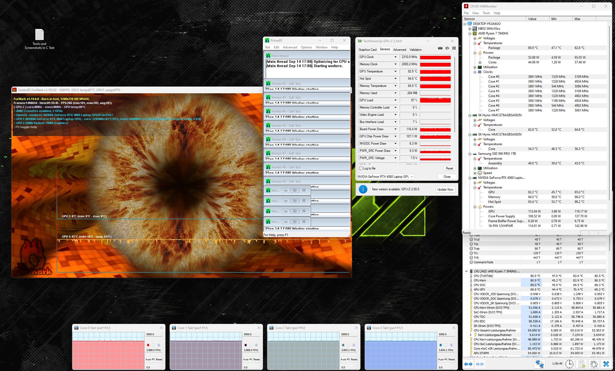Switch to Advanced tab in GPU-Z
Image resolution: width=615 pixels, height=371 pixels.
399,50
